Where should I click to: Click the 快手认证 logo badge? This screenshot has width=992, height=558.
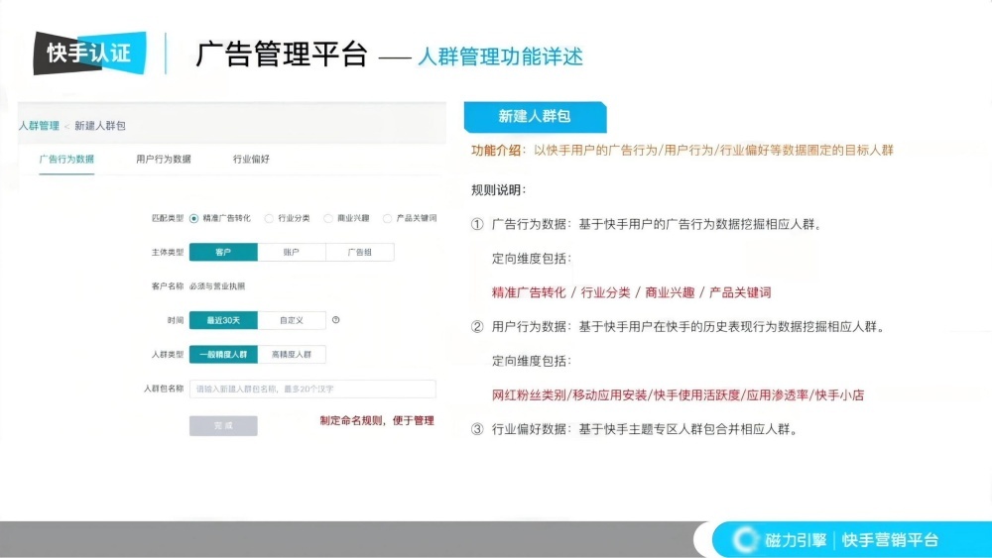(x=90, y=54)
